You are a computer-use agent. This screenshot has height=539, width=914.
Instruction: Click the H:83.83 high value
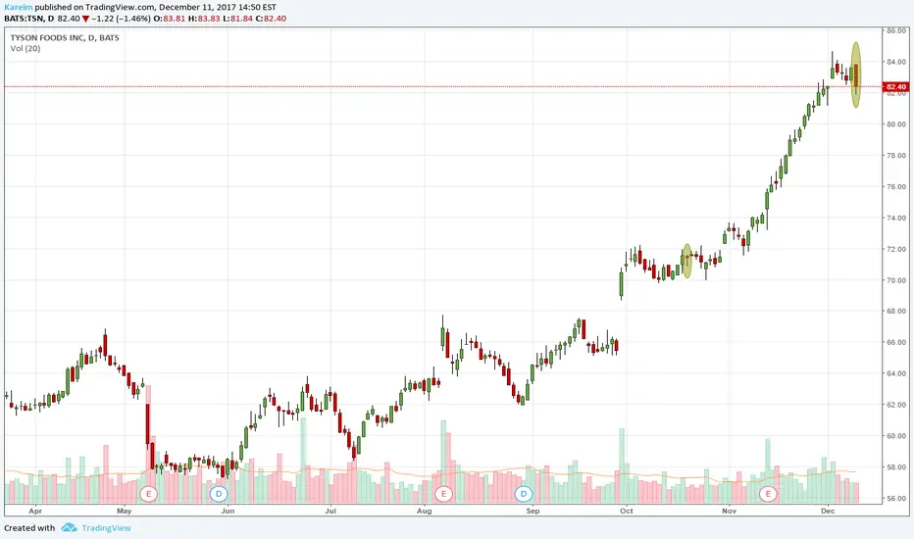point(204,19)
